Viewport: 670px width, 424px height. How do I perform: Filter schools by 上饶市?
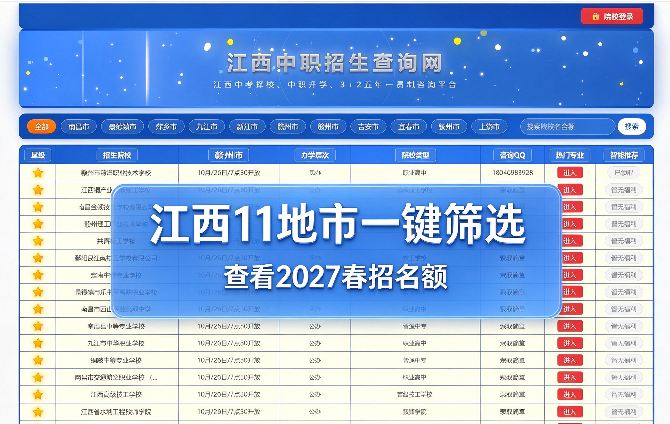coord(489,127)
